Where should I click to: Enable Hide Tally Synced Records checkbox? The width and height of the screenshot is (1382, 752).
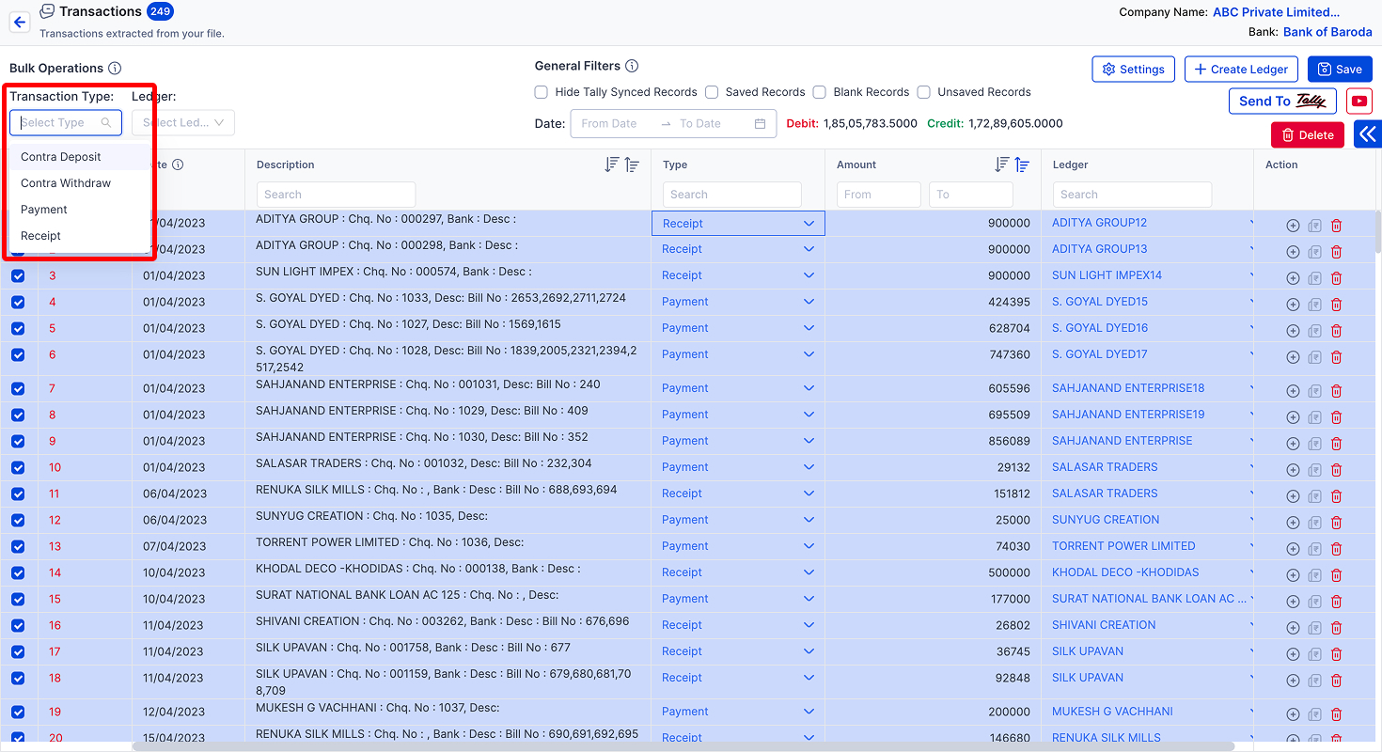point(542,92)
